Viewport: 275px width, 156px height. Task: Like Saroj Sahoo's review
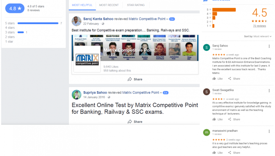[218, 79]
